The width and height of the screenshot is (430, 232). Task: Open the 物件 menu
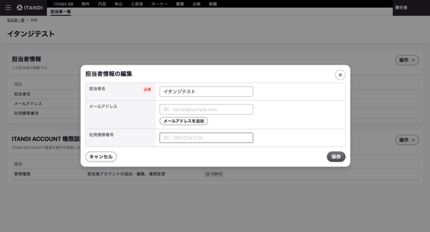point(85,4)
